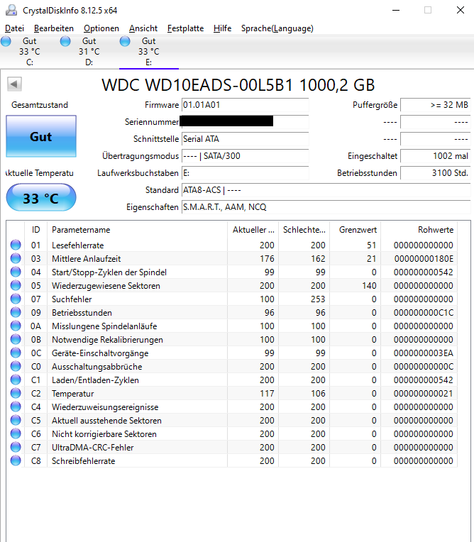
Task: Click the Firmware field 01.01A01
Action: [245, 105]
